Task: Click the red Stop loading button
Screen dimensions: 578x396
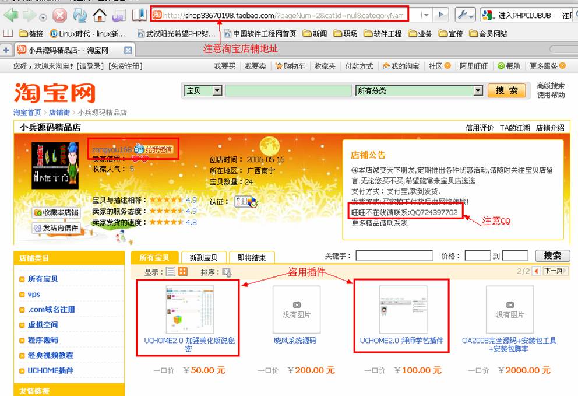Action: pyautogui.click(x=59, y=16)
